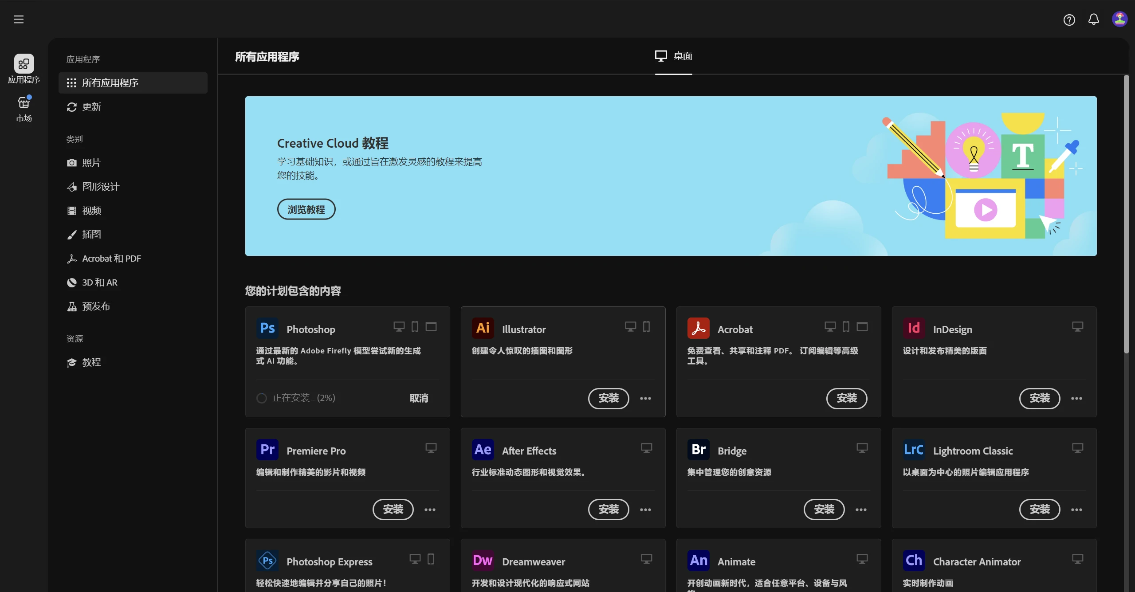
Task: Open more options for Lightroom Classic
Action: 1076,510
